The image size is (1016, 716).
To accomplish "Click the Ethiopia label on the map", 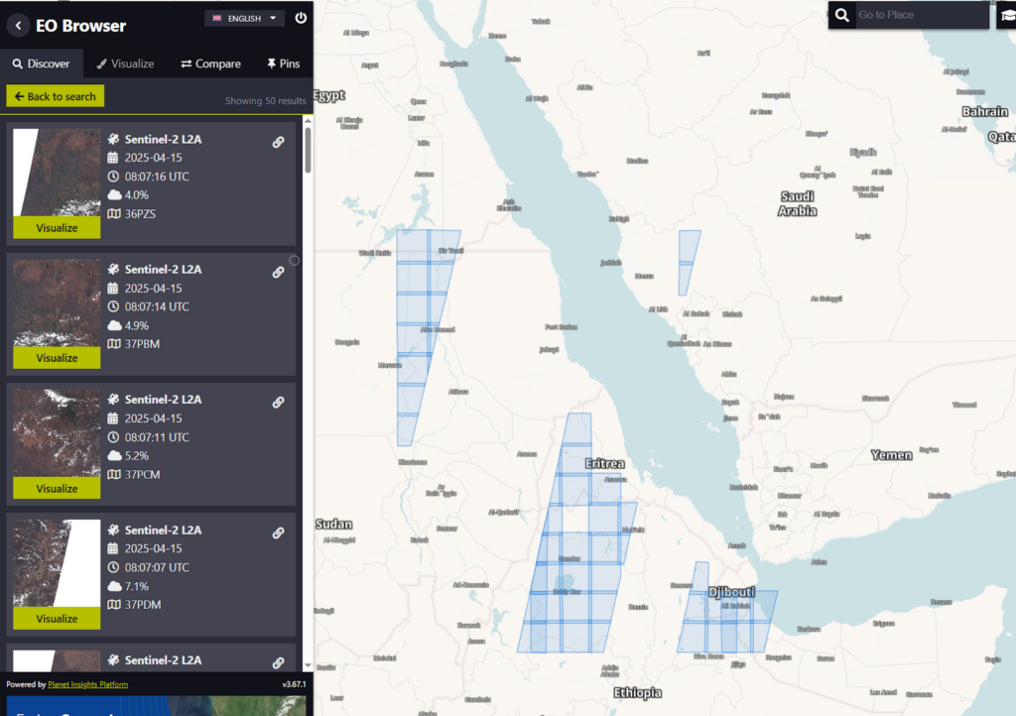I will (x=638, y=692).
